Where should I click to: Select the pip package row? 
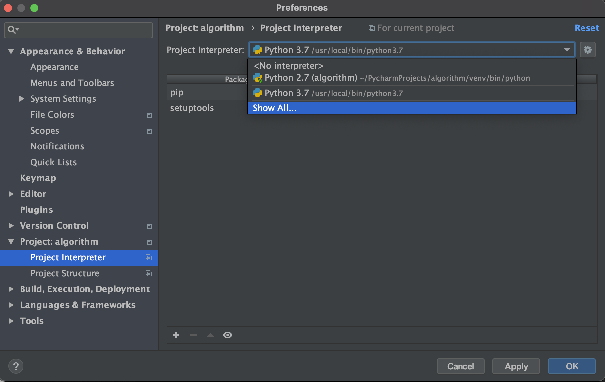coord(207,92)
